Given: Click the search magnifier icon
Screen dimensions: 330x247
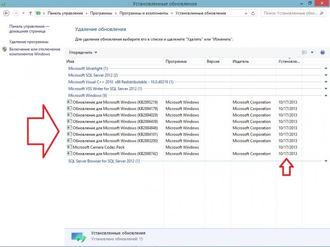Looking at the screenshot, I should (x=321, y=13).
